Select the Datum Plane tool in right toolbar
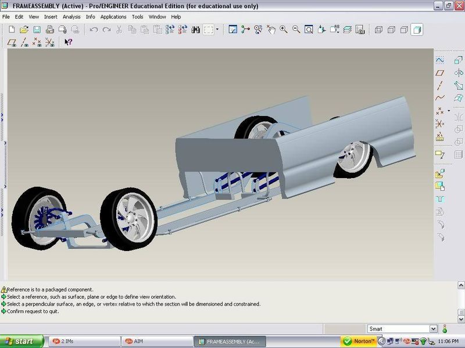The width and height of the screenshot is (465, 348). point(440,72)
